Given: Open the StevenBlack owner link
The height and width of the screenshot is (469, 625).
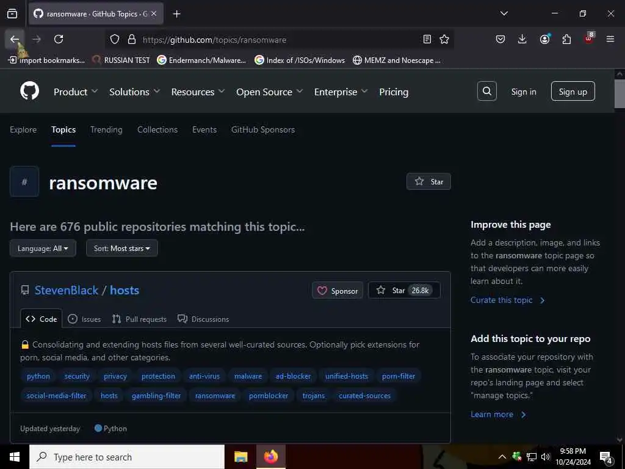Looking at the screenshot, I should [x=66, y=290].
